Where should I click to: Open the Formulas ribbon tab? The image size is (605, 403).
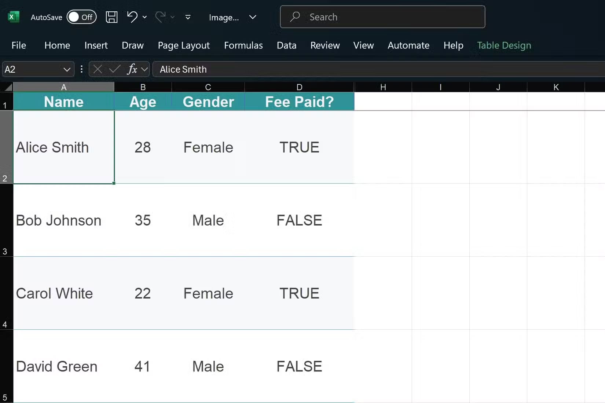pyautogui.click(x=243, y=45)
